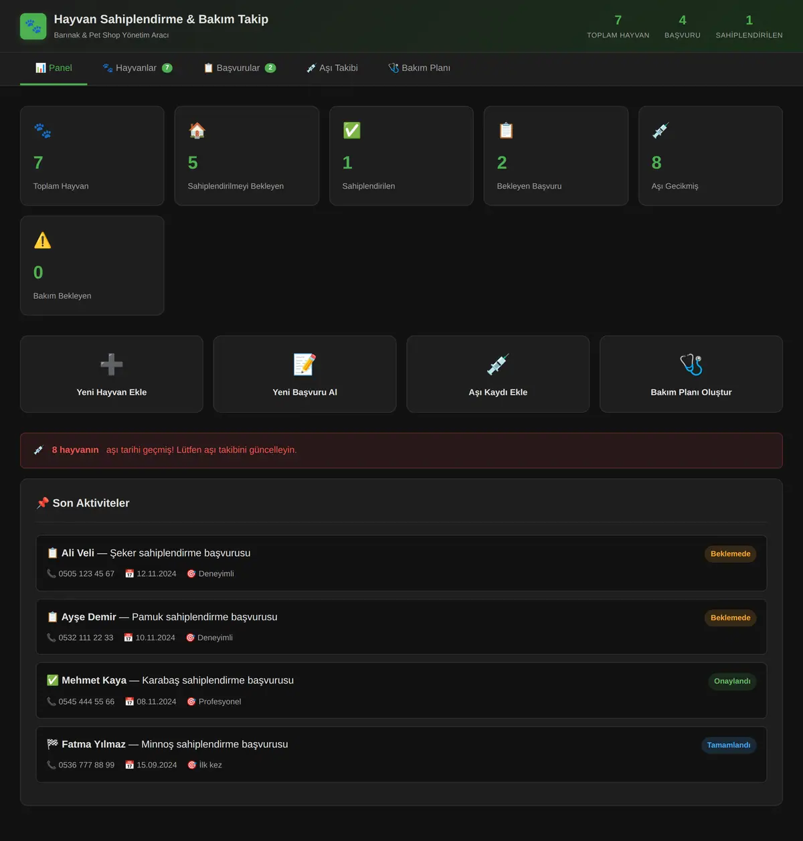Open the Panel tab
This screenshot has width=803, height=841.
[54, 68]
